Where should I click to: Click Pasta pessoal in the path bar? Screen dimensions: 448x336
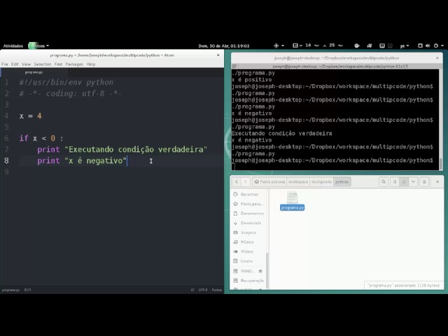269,182
